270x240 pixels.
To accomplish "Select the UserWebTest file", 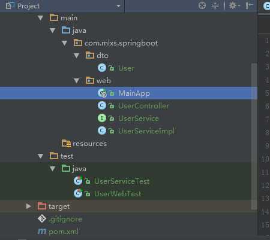I will (x=118, y=194).
